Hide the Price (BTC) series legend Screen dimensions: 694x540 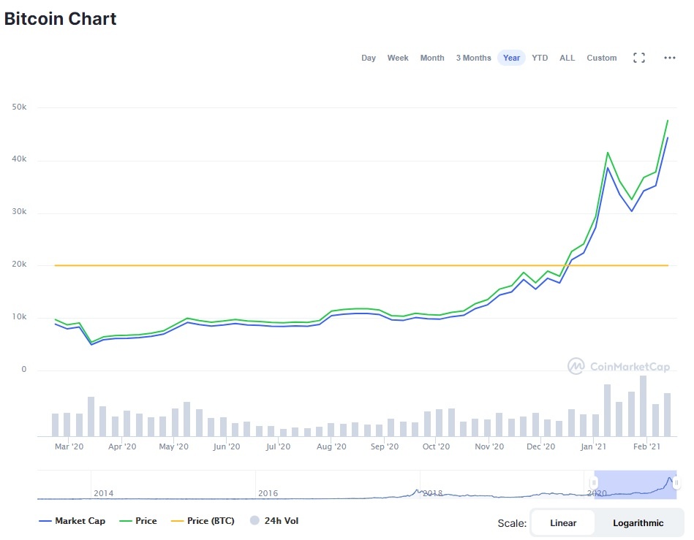[x=203, y=521]
